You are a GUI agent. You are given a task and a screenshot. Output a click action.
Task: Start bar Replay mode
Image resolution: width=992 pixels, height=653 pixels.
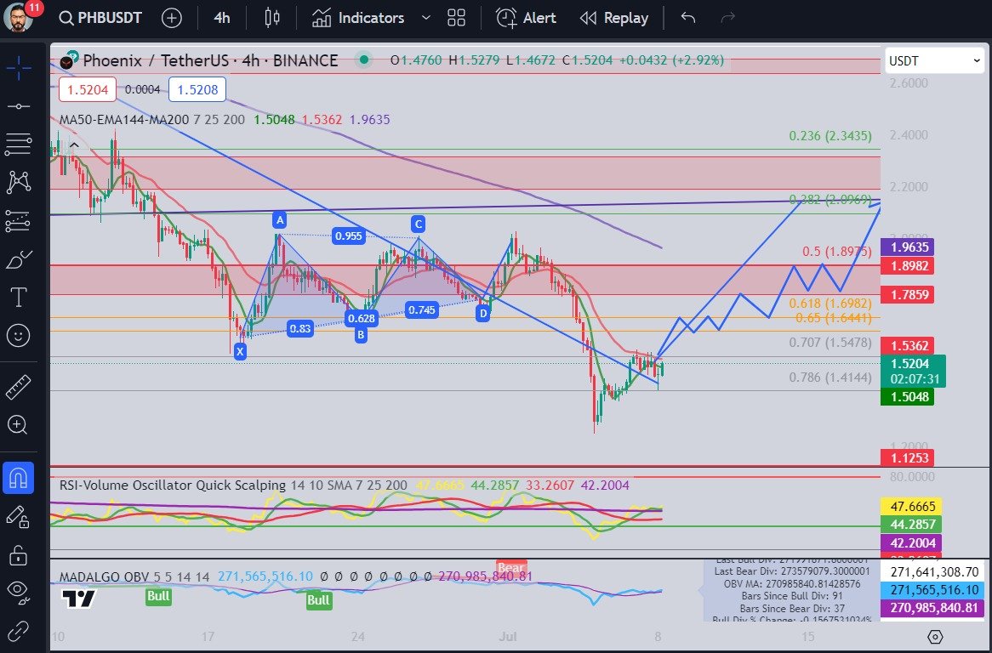(614, 18)
